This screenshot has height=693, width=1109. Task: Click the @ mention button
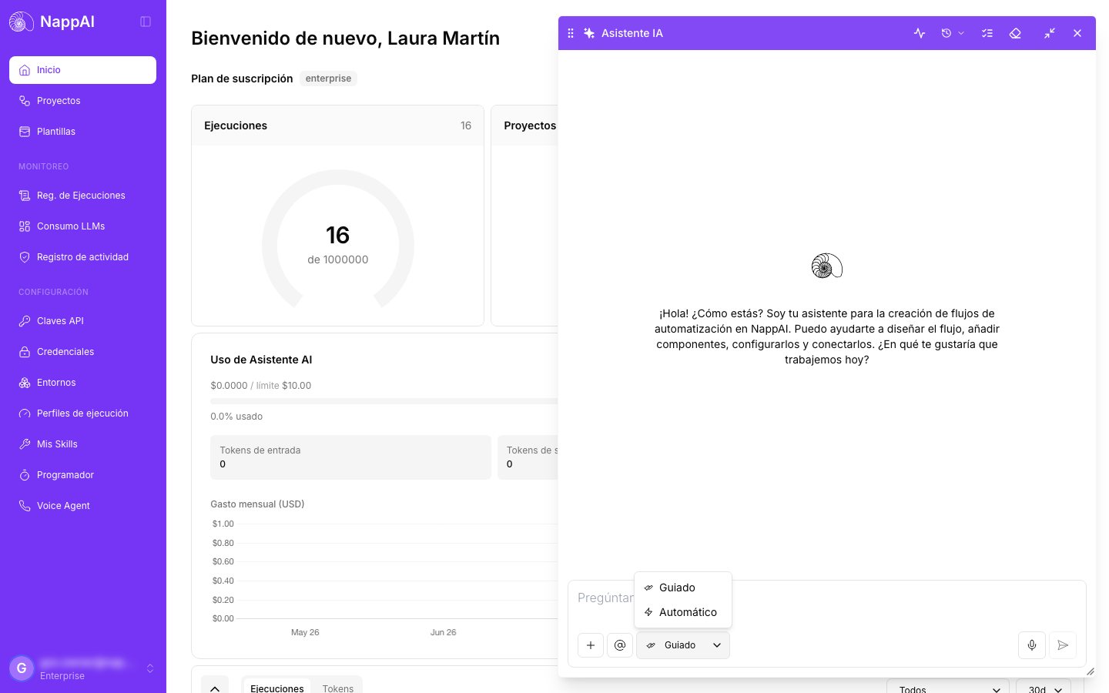coord(620,645)
